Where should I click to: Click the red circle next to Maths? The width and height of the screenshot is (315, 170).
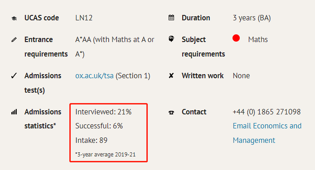[x=236, y=38]
